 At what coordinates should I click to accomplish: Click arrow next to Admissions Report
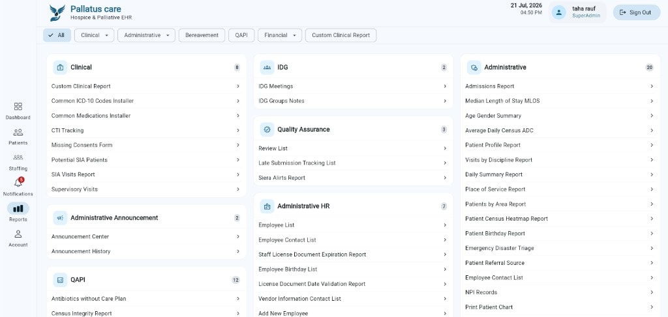(652, 87)
